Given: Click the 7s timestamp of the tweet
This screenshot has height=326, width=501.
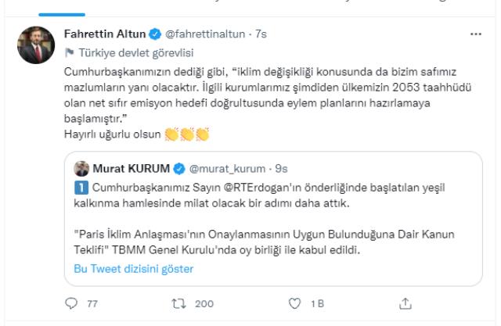Looking at the screenshot, I should [261, 34].
